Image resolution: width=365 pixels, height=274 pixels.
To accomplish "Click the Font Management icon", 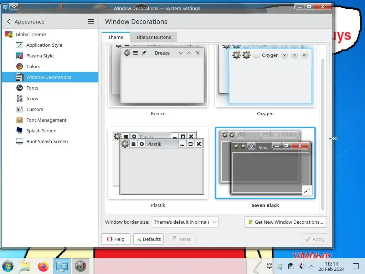I will click(20, 120).
